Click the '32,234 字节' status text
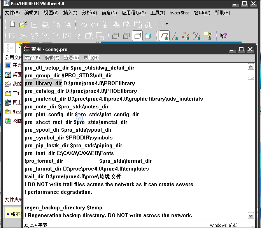 [35, 225]
